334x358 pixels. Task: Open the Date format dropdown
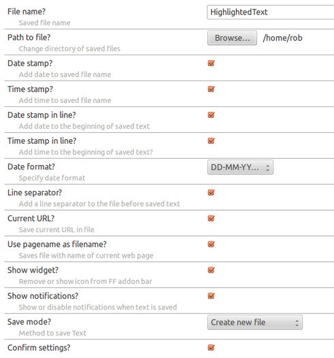coord(240,167)
